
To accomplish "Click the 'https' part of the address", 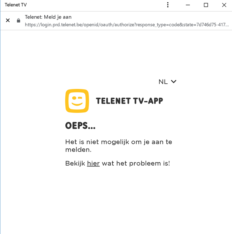I will pyautogui.click(x=31, y=25).
